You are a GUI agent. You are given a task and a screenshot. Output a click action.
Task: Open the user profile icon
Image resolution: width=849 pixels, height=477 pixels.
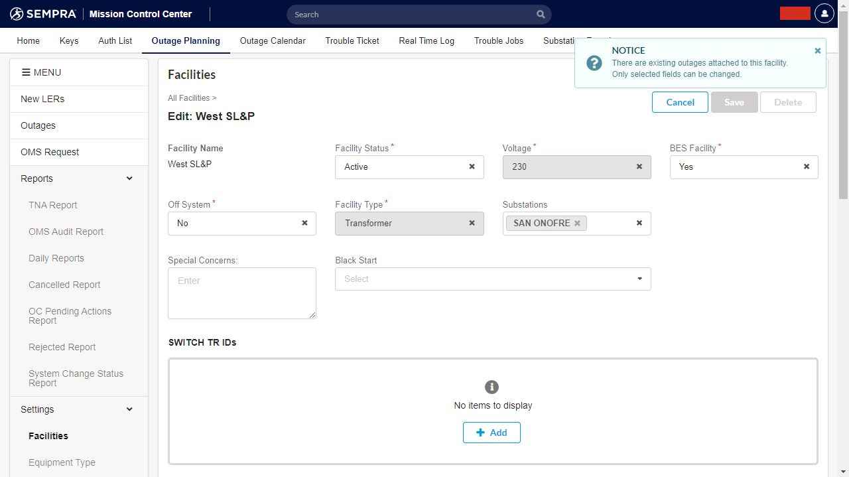824,13
